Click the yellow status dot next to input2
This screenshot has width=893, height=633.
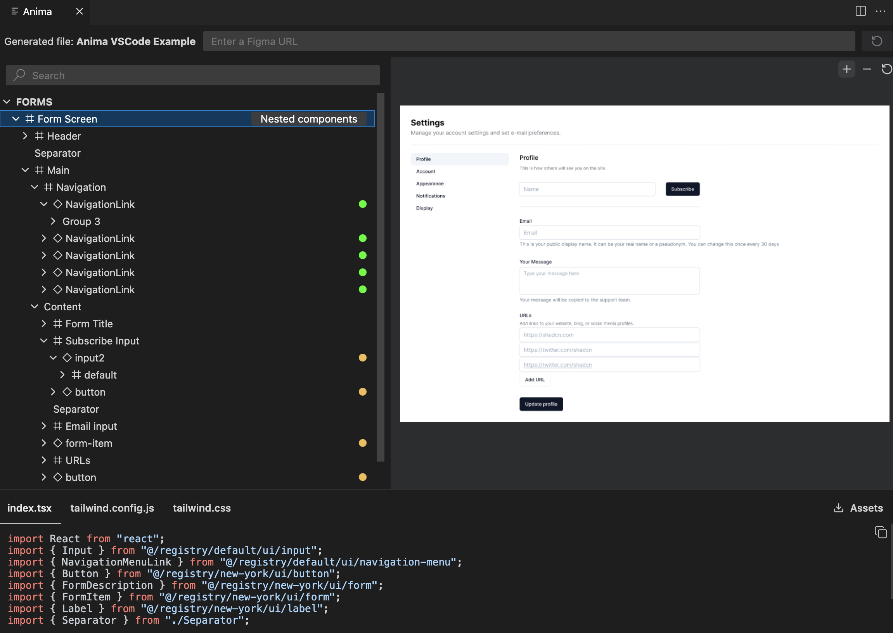(x=362, y=358)
